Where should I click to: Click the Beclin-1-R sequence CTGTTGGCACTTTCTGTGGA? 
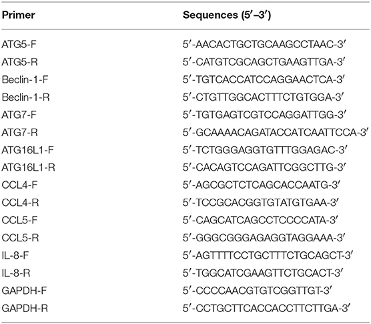click(x=263, y=97)
